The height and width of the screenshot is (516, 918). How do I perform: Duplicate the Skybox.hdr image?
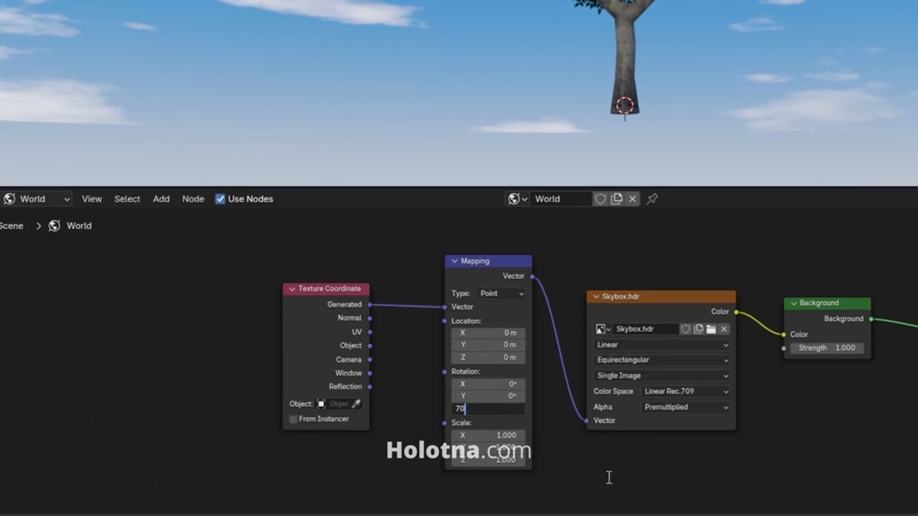pyautogui.click(x=699, y=329)
